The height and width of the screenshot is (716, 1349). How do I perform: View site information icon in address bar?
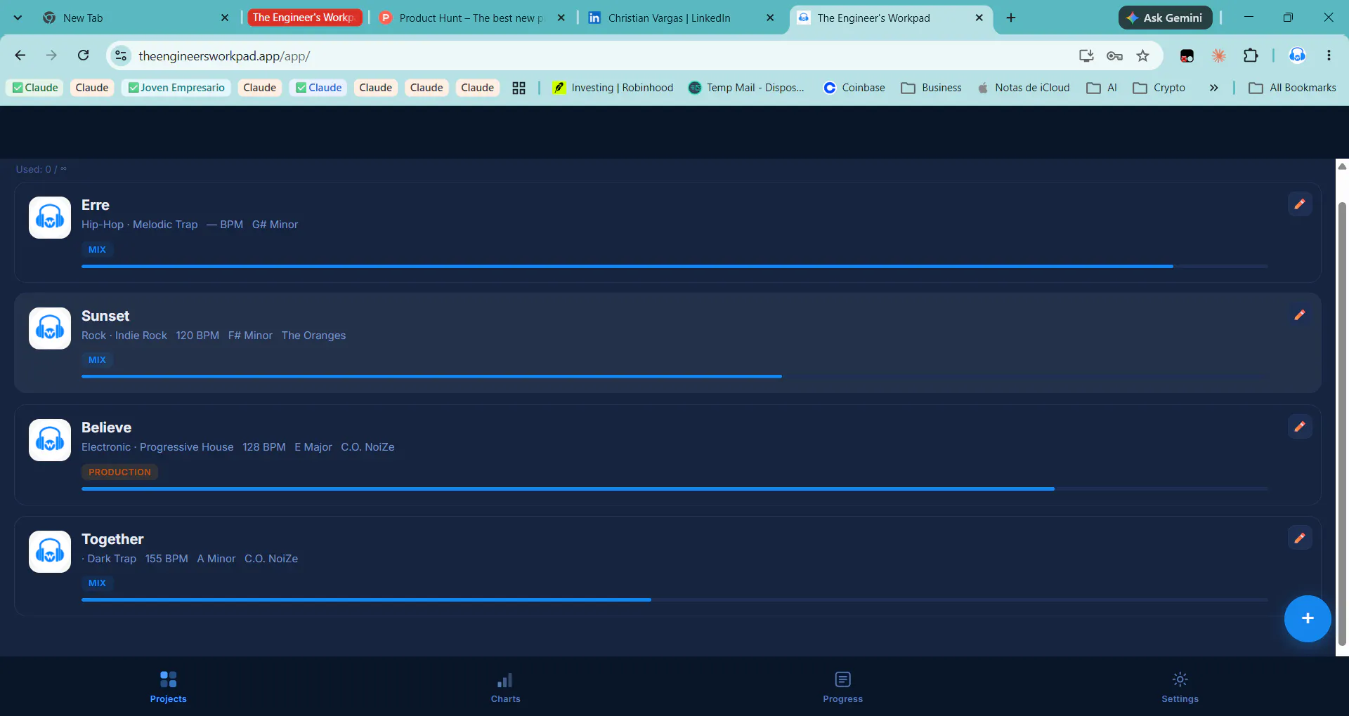click(121, 55)
